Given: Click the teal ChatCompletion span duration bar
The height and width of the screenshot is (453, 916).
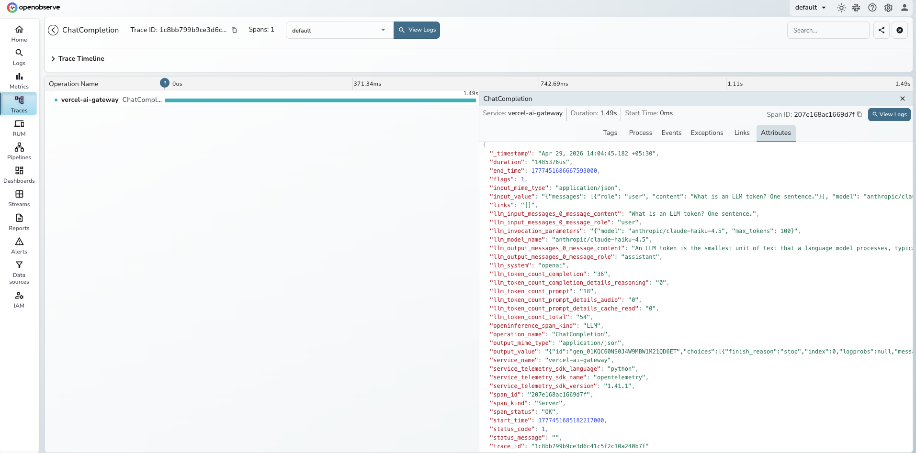Looking at the screenshot, I should [320, 100].
